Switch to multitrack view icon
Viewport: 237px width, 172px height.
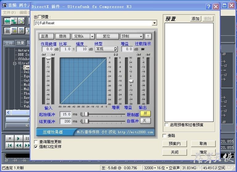[14, 21]
